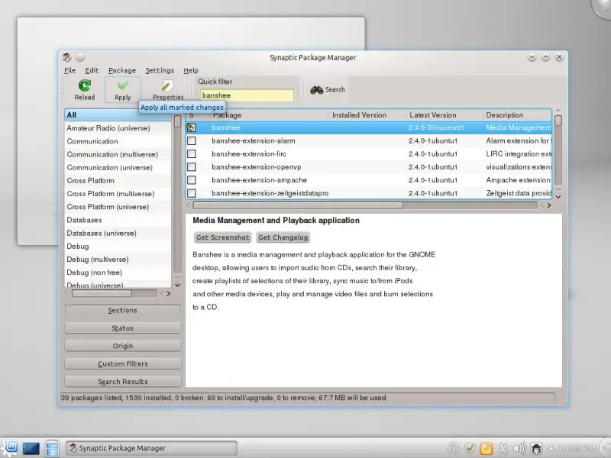Show Custom Filters

coord(123,364)
